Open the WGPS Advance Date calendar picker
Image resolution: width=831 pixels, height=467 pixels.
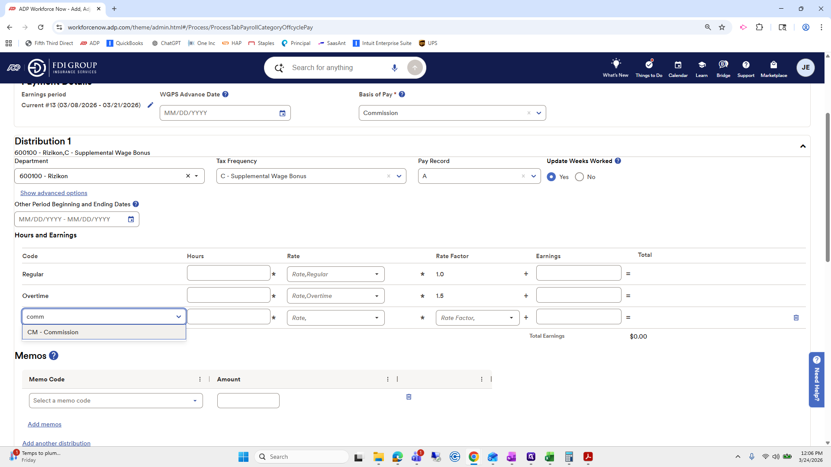click(282, 113)
